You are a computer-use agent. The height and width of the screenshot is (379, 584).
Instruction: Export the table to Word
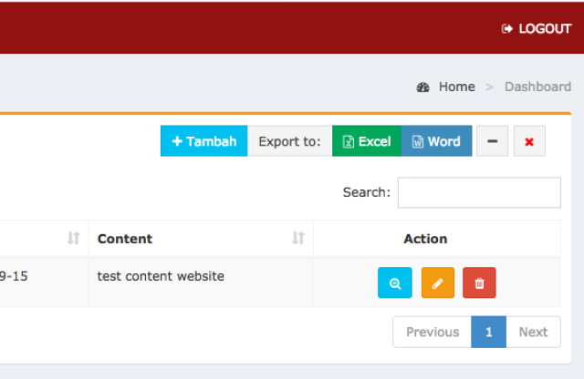point(436,141)
